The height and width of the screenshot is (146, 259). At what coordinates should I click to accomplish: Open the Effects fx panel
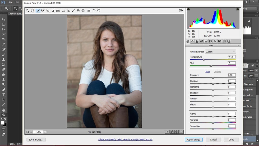215,41
